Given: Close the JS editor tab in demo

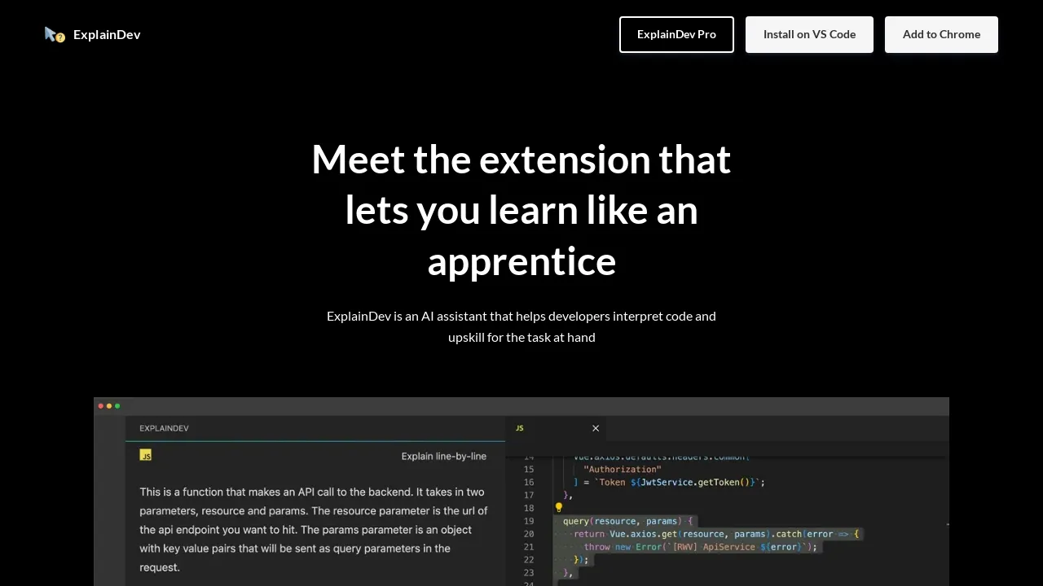Looking at the screenshot, I should coord(596,428).
